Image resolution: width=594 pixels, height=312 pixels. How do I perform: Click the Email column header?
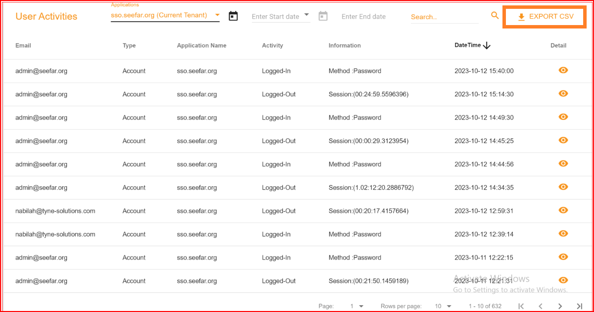pos(23,45)
